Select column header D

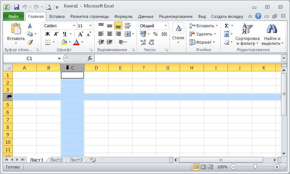pyautogui.click(x=96, y=68)
